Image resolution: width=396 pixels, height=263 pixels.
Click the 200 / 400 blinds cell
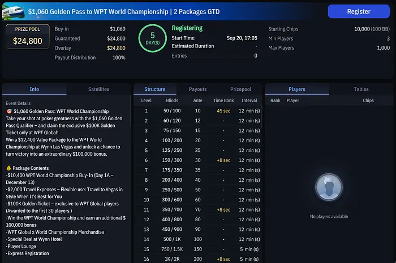tap(172, 180)
